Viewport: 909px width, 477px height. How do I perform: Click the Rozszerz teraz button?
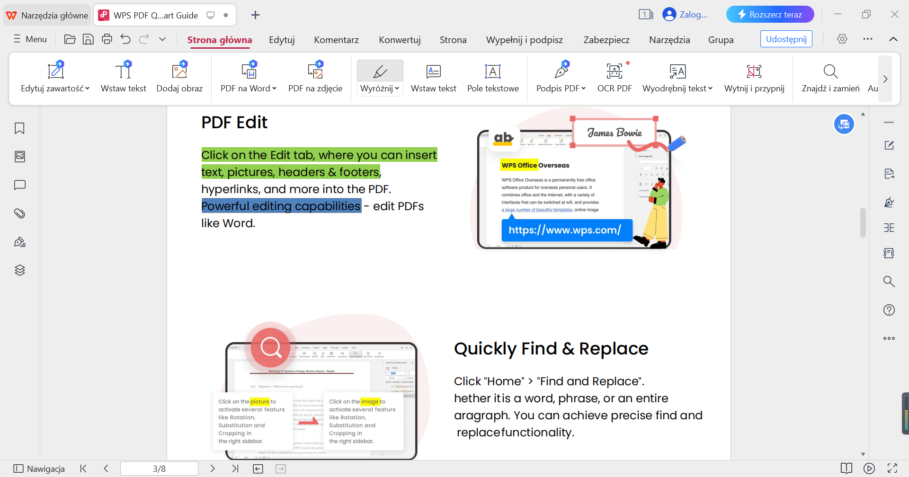pyautogui.click(x=770, y=14)
